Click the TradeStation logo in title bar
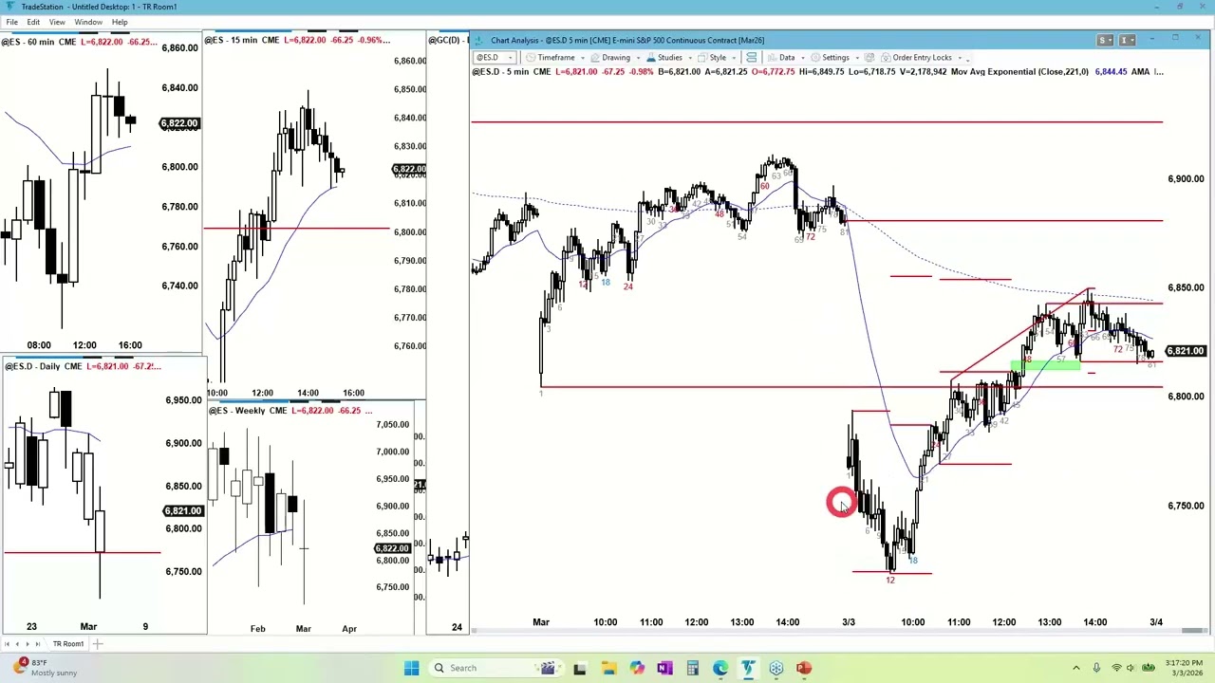The width and height of the screenshot is (1215, 683). (9, 7)
